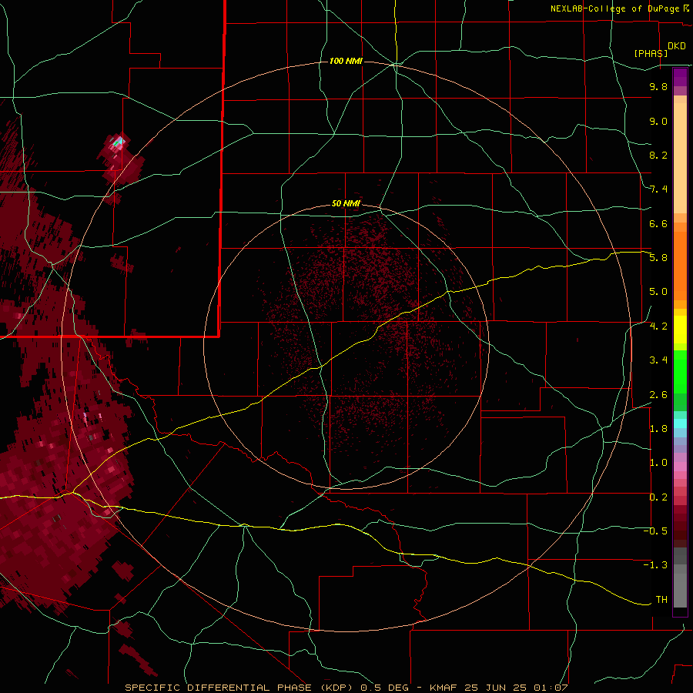Click the [PHAS] legend unit label
Viewport: 693px width, 693px height.
pyautogui.click(x=651, y=53)
